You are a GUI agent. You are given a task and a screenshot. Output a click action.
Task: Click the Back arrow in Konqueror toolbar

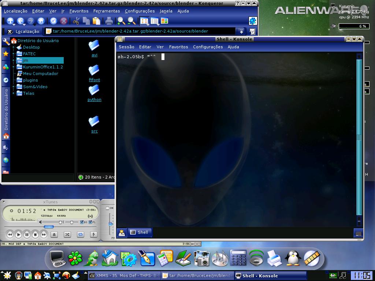coord(21,21)
